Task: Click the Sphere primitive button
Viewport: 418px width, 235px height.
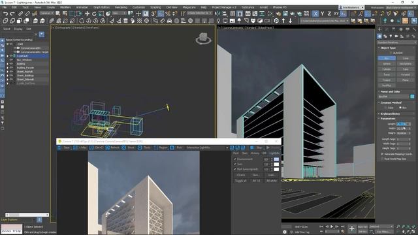Action: click(387, 64)
